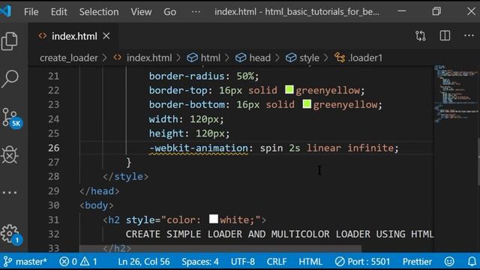Change indentation via Spaces: 4

click(200, 262)
